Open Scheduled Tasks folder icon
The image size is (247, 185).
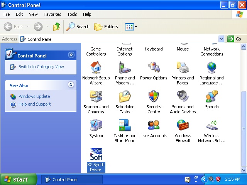[125, 97]
